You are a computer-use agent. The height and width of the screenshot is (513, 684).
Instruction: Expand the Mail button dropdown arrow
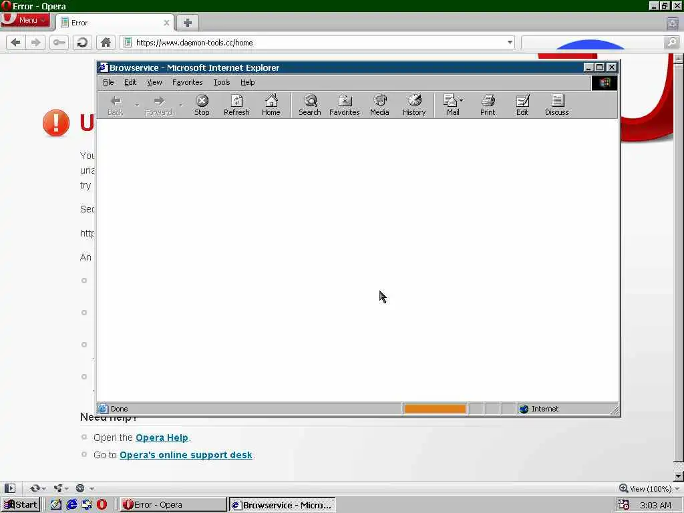[x=461, y=101]
